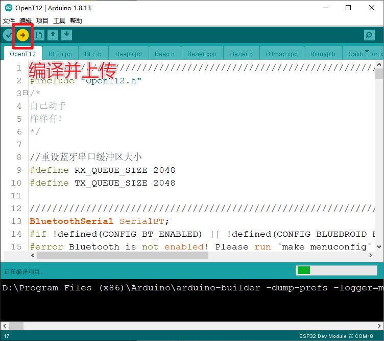Click the editor scroll right arrow
384x341 pixels.
pyautogui.click(x=371, y=256)
